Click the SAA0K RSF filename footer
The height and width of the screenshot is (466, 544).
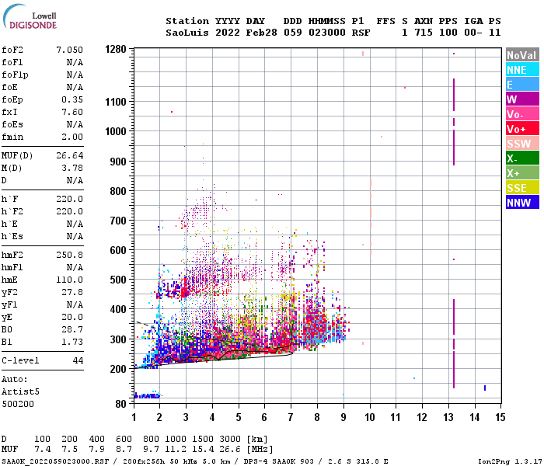click(55, 461)
